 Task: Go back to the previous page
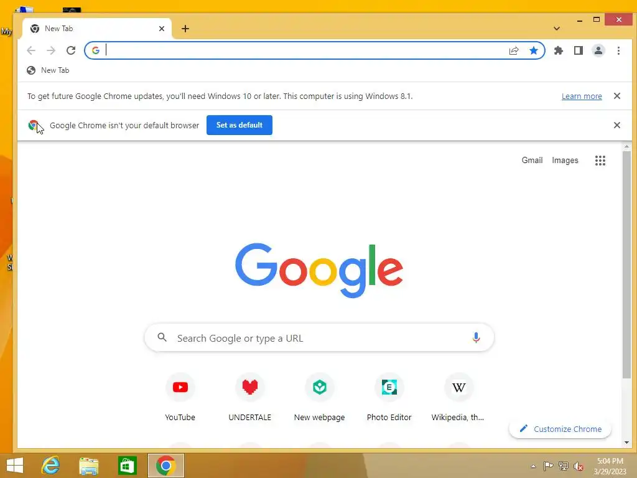(x=31, y=50)
